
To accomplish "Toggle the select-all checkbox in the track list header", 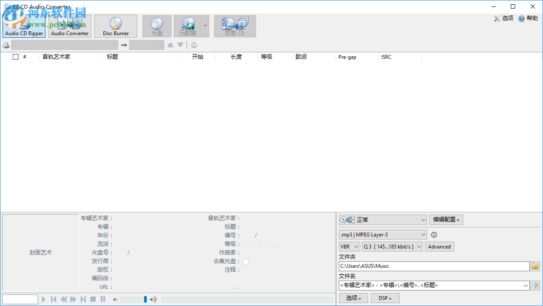I will [16, 56].
